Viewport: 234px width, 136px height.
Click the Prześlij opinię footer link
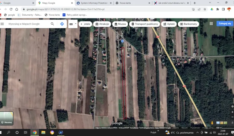click(x=208, y=128)
